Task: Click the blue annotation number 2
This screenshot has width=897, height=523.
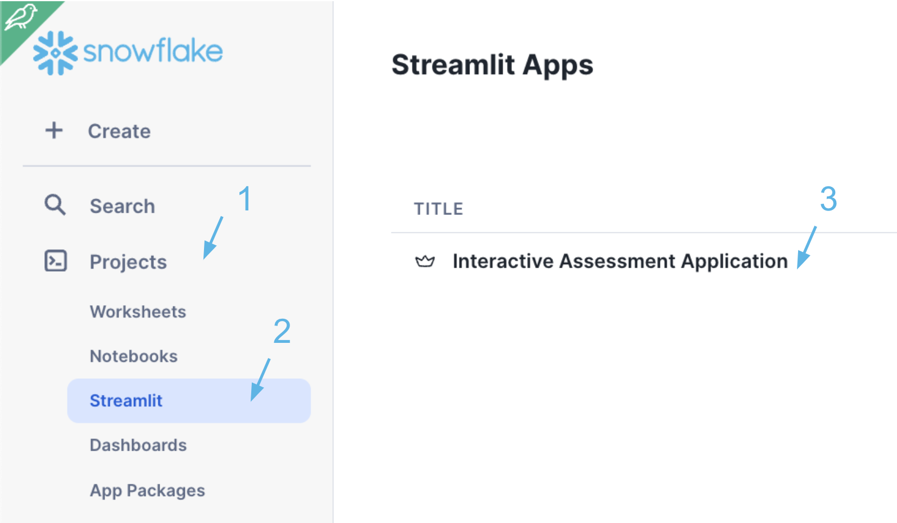Action: point(282,331)
